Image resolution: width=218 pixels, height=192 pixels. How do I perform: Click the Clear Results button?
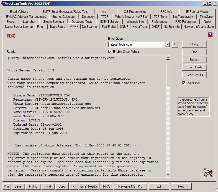coord(194,75)
